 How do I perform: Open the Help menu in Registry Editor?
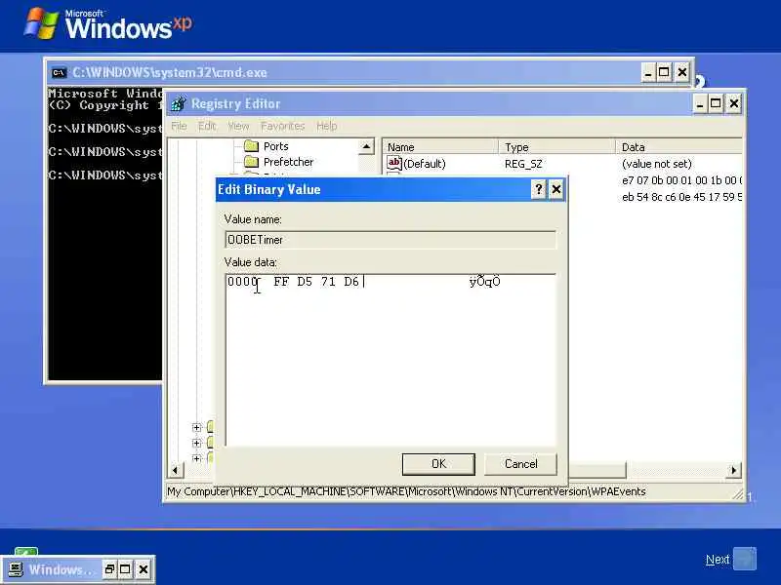point(326,126)
